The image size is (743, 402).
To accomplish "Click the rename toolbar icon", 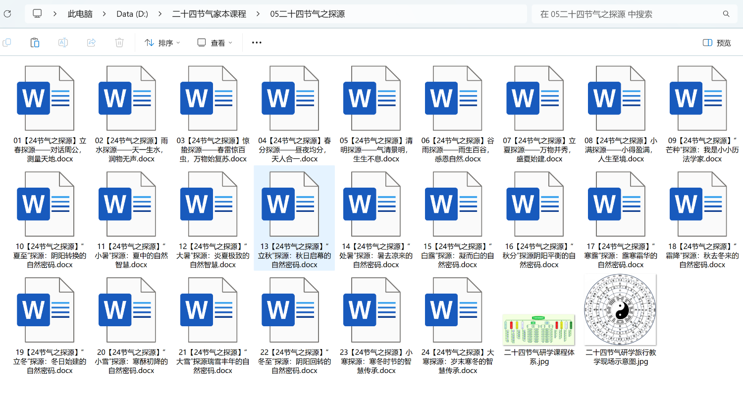I will point(63,43).
